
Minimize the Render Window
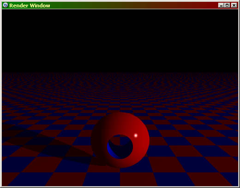pos(221,6)
